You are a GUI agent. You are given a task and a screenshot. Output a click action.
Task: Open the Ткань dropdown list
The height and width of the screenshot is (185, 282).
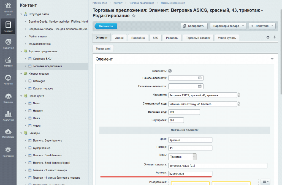(182, 157)
